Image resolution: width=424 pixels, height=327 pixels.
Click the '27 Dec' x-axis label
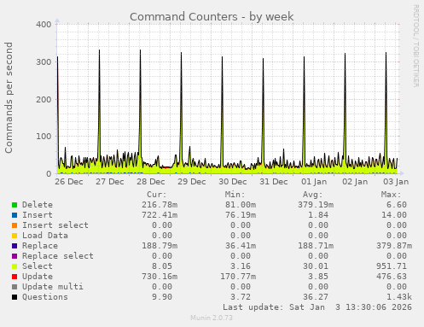(x=110, y=182)
